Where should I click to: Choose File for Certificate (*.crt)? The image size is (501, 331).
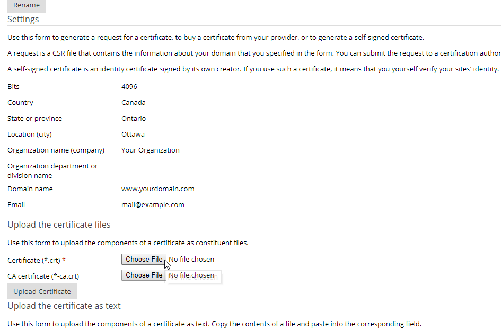click(x=144, y=259)
